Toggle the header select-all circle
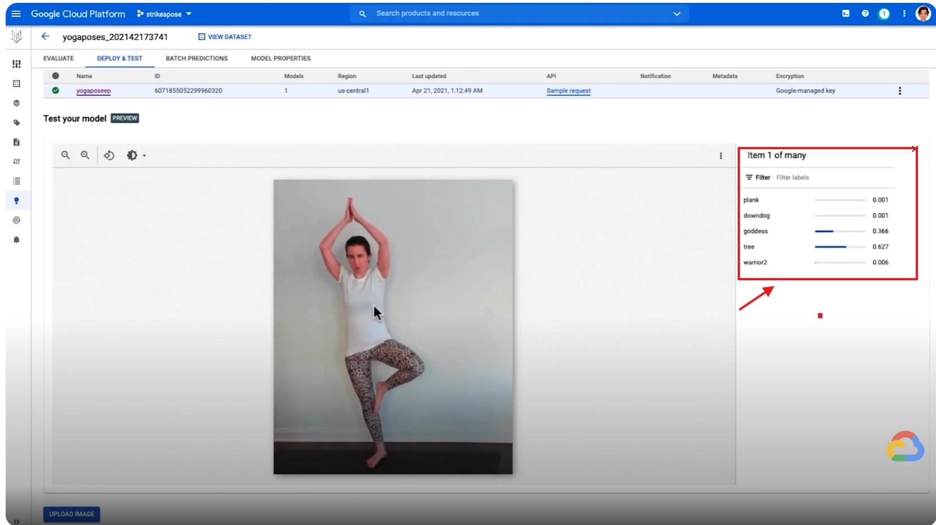This screenshot has width=936, height=525. (x=55, y=76)
